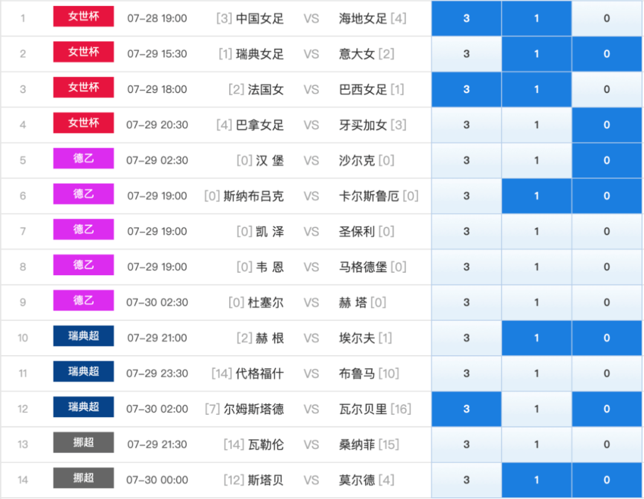
Task: Deselect 0 for 瑞典女足 vs 意大女
Action: point(607,54)
